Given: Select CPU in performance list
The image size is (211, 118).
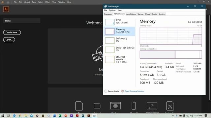Looking at the screenshot, I should pyautogui.click(x=119, y=22).
